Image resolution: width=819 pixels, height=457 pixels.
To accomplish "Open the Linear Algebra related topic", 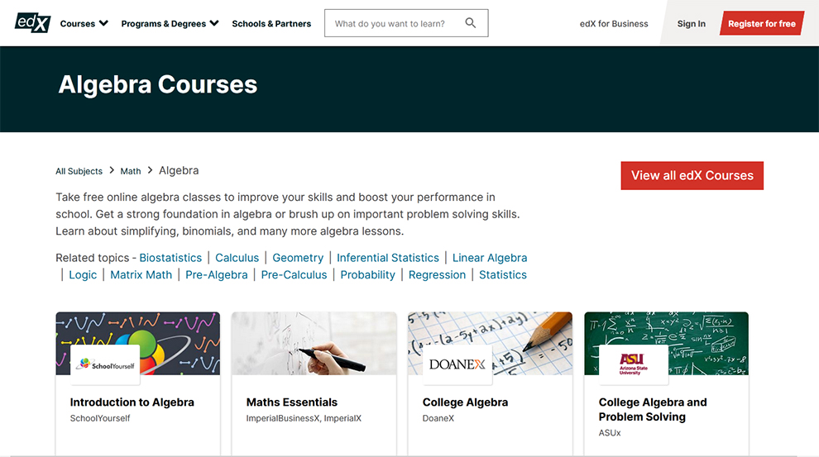I will [x=490, y=258].
